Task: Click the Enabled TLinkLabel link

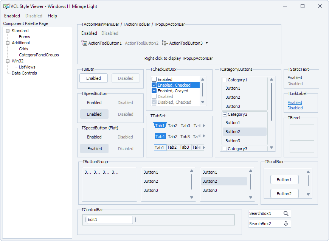Action: click(x=295, y=103)
